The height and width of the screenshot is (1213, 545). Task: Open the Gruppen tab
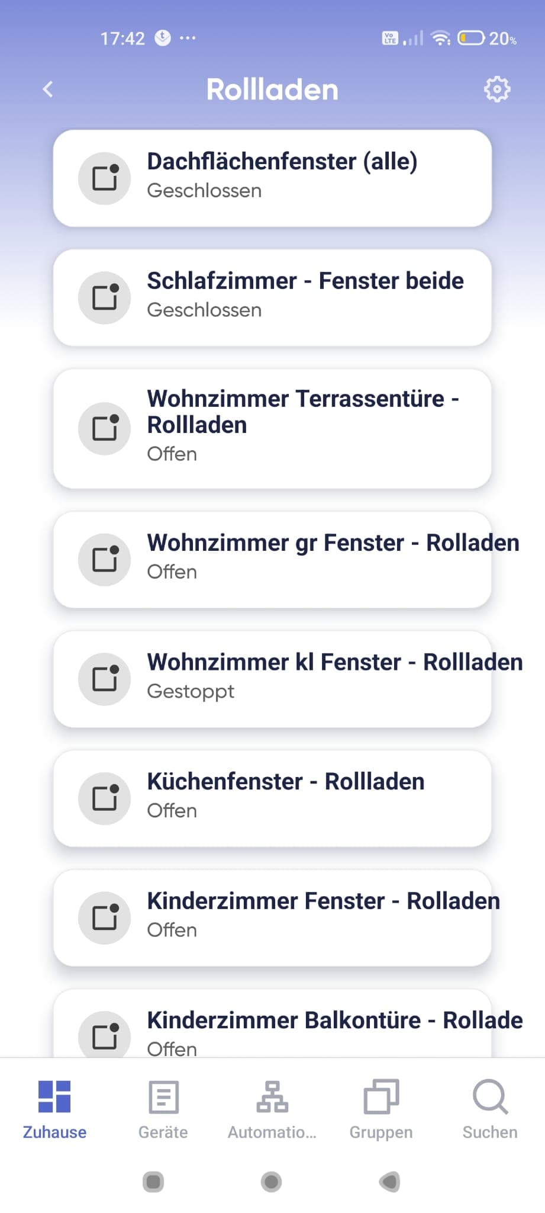click(381, 1109)
